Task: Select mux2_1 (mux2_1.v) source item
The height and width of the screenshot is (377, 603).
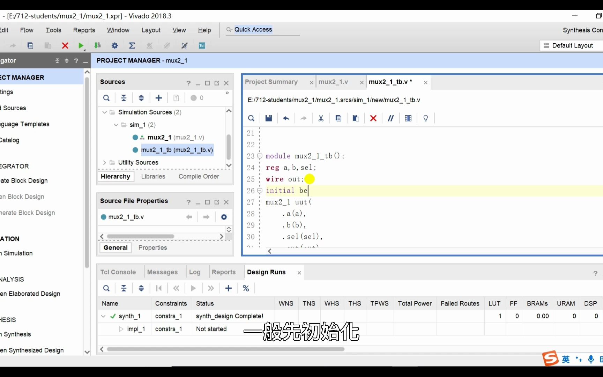Action: coord(176,137)
